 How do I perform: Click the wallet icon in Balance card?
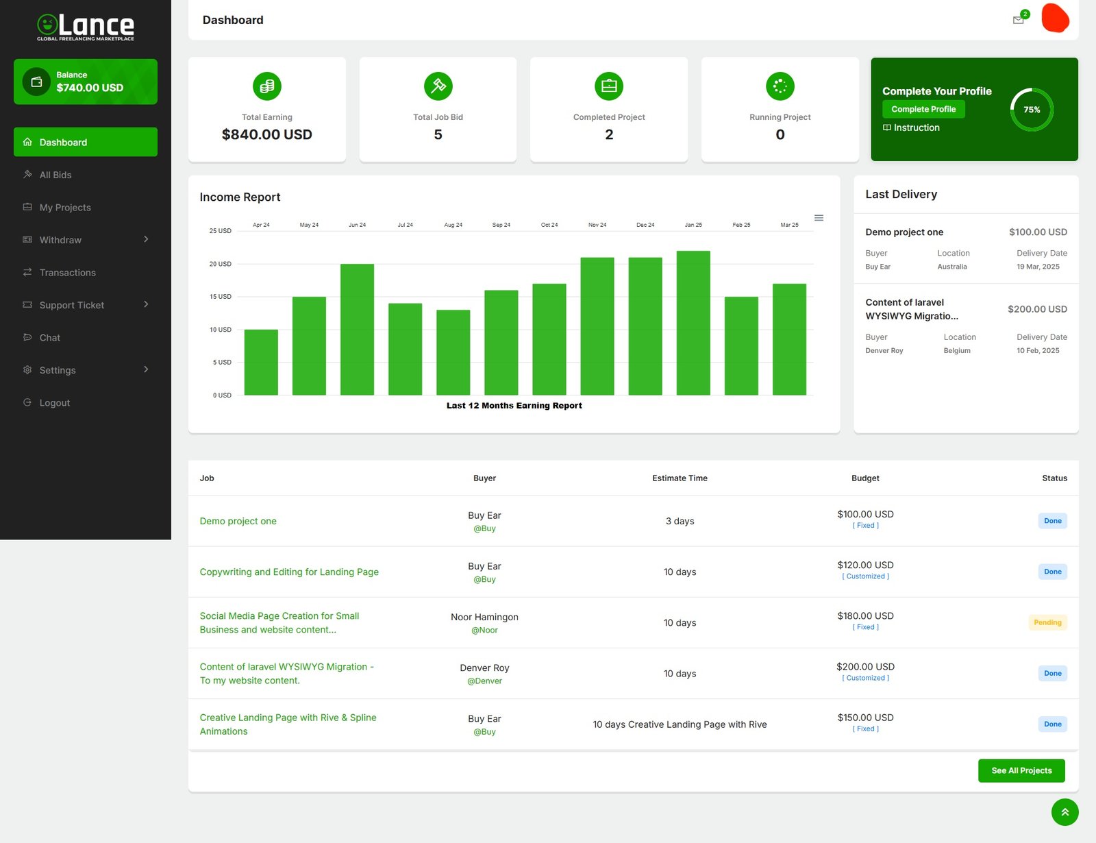coord(36,82)
